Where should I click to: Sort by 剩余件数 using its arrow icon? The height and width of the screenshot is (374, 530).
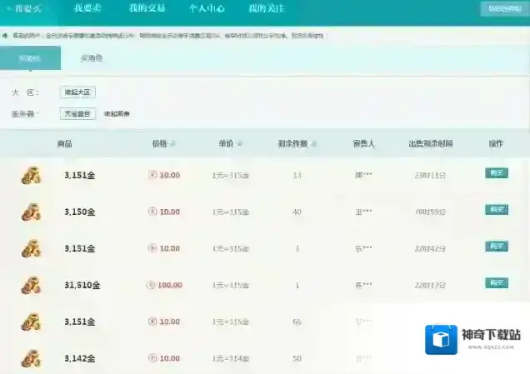pos(313,144)
